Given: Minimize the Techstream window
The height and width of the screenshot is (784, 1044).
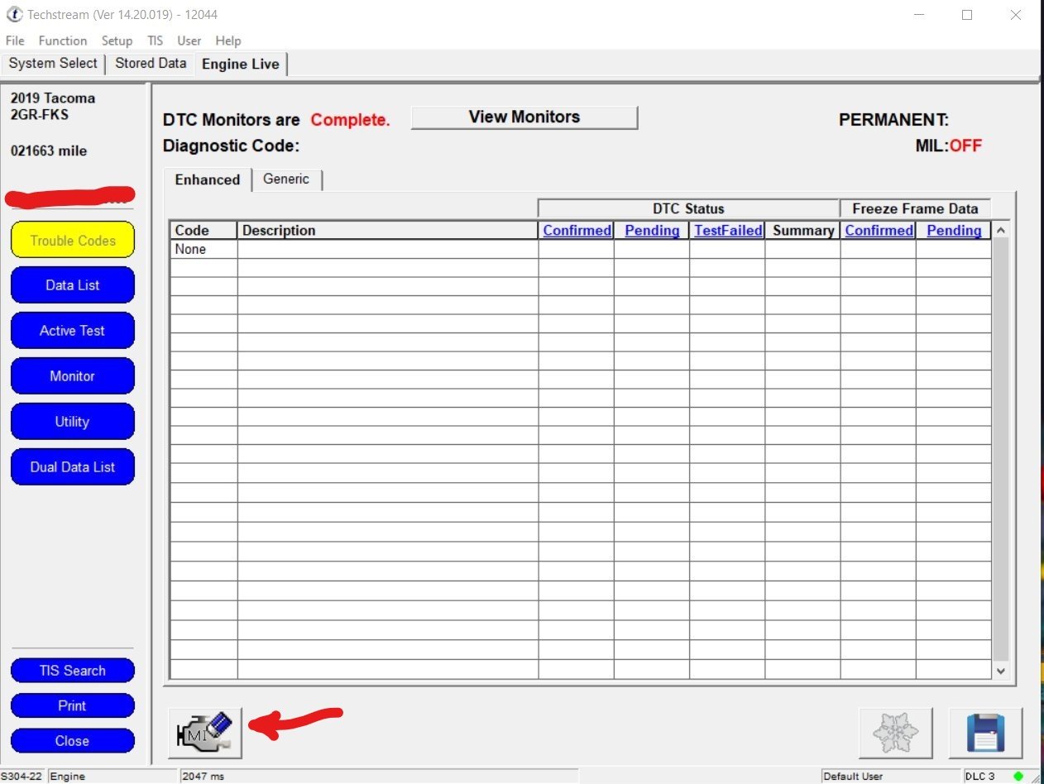Looking at the screenshot, I should (918, 15).
